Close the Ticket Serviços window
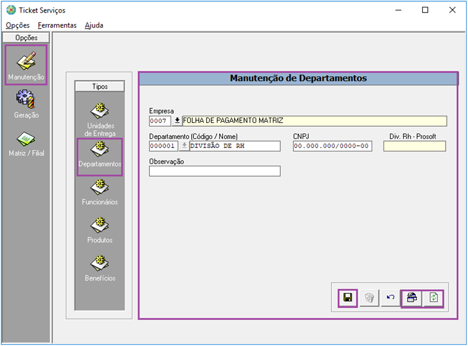468x346 pixels. (452, 10)
